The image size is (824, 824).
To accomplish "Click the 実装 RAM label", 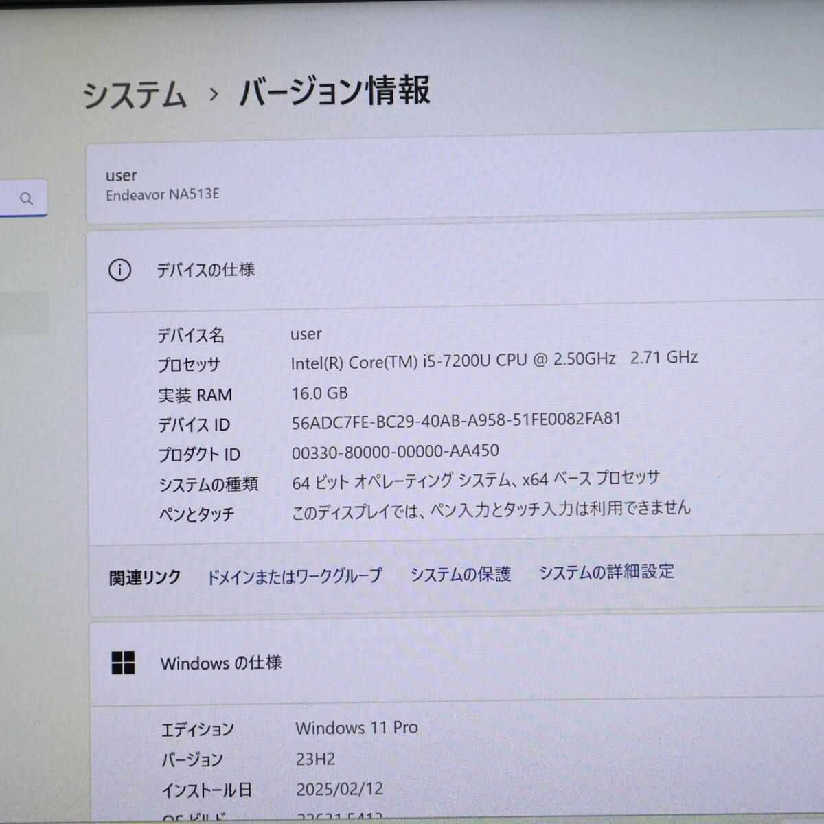I will point(195,396).
